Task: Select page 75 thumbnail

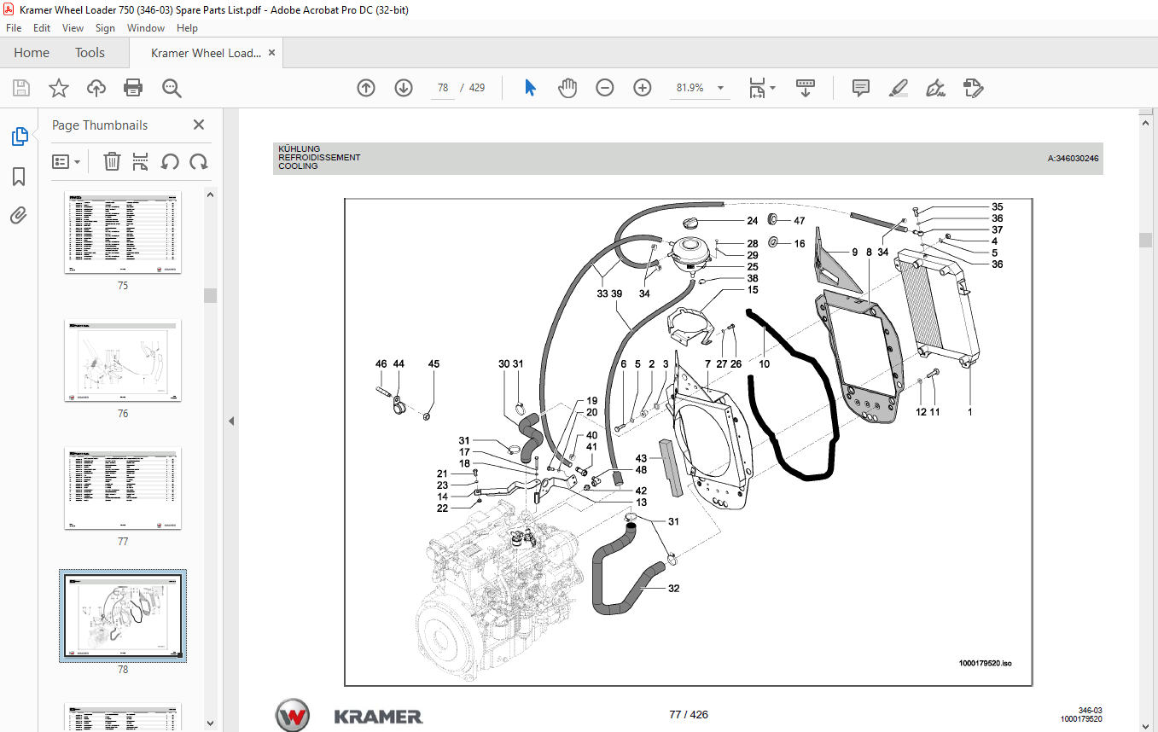Action: point(123,232)
